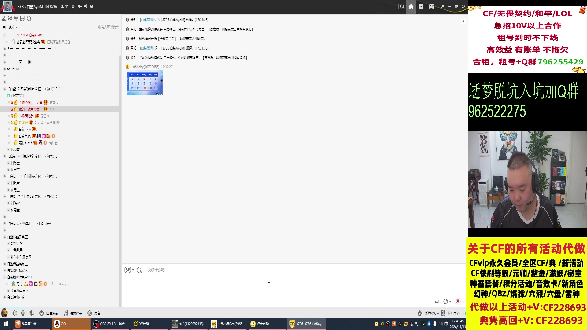Collapse the 白鲨粉丝休息室 channel

pyautogui.click(x=5, y=277)
